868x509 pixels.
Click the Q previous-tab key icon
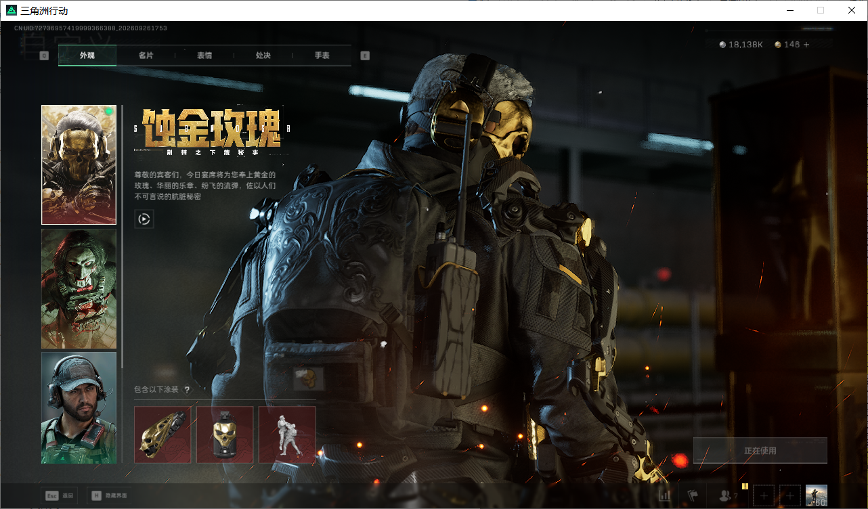pos(44,56)
